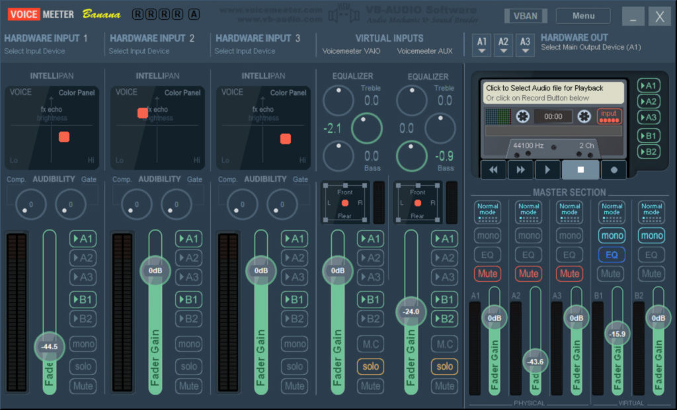The image size is (677, 410).
Task: Toggle A1 routing on Hardware Input 1
Action: (83, 239)
